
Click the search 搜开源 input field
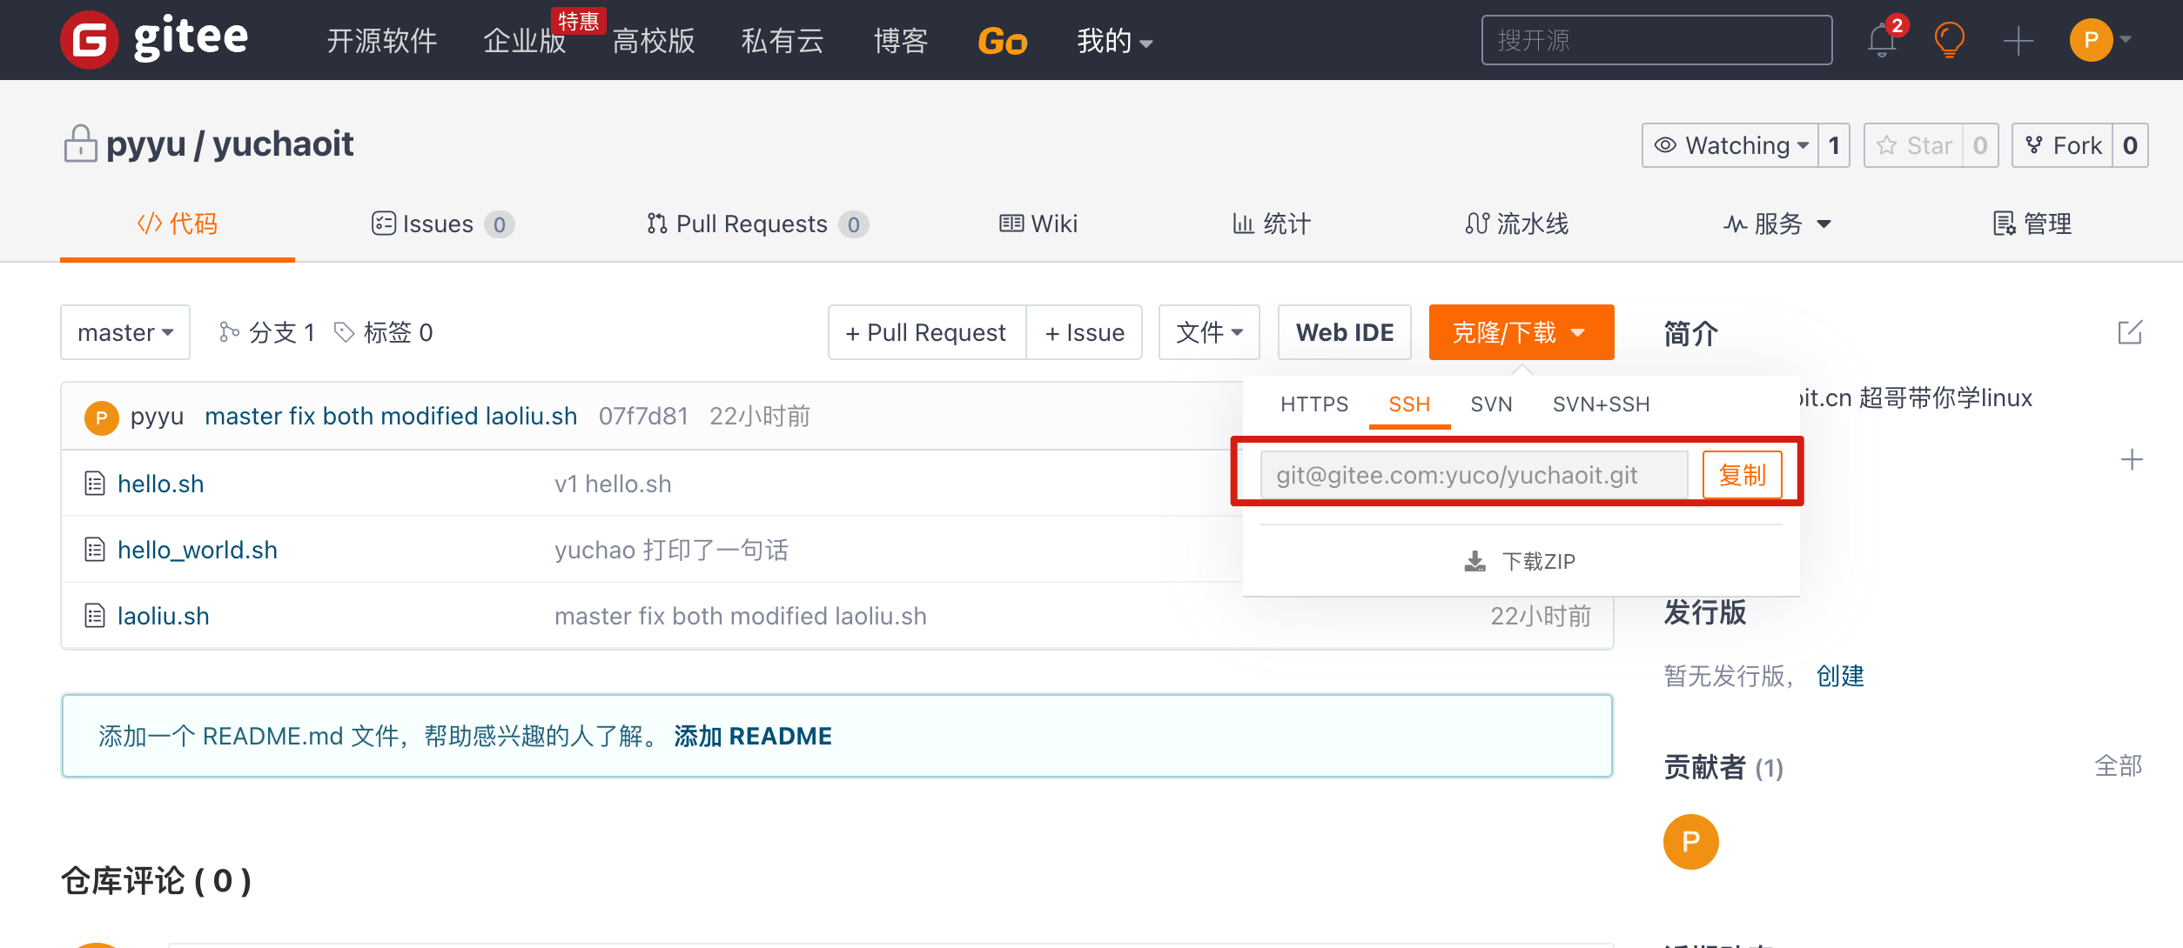coord(1656,40)
